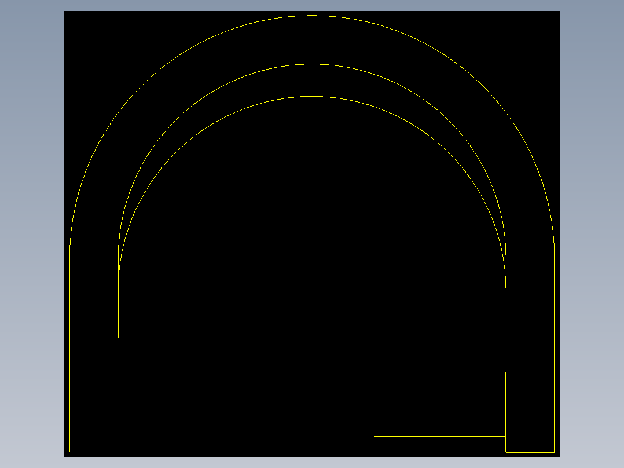This screenshot has width=624, height=468.
Task: Select the middle yellow arc of the arch
Action: pyautogui.click(x=312, y=64)
